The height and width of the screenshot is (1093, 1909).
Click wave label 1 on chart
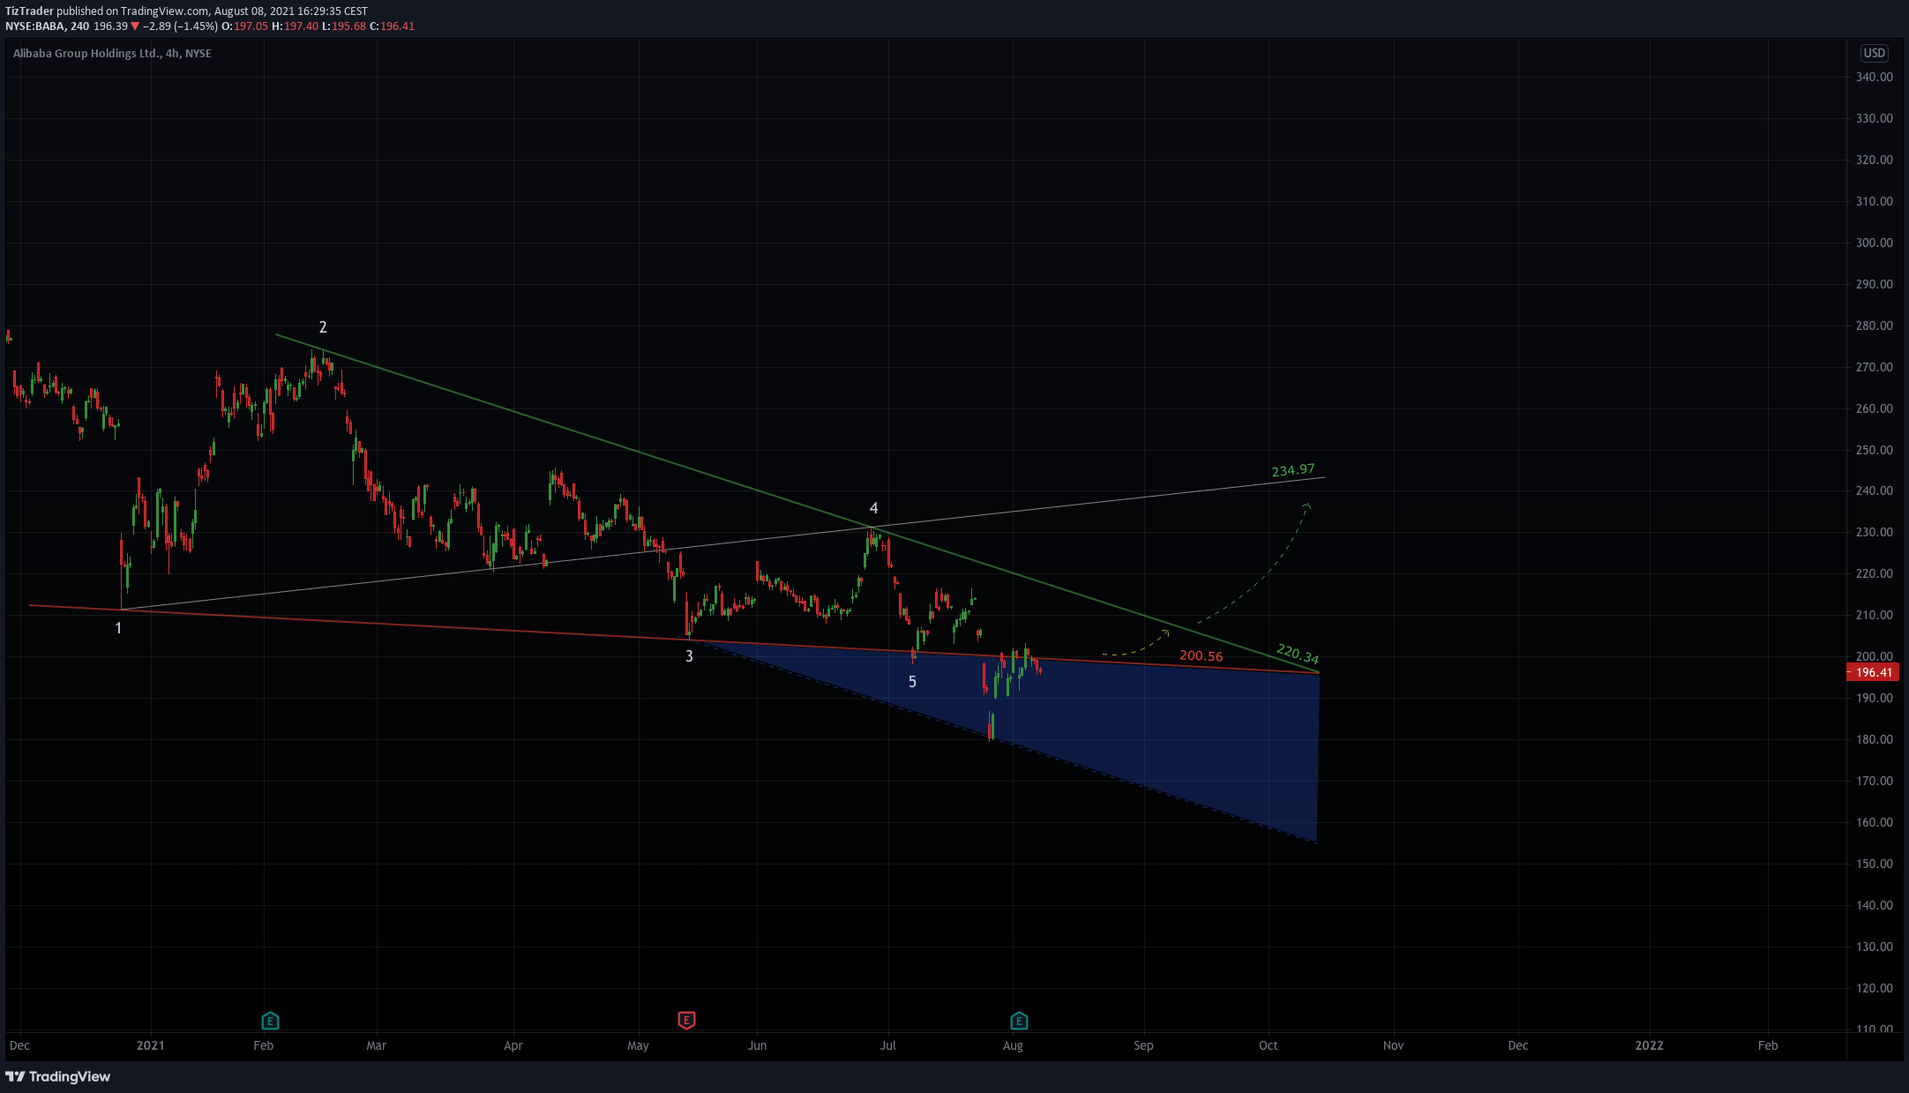tap(118, 628)
